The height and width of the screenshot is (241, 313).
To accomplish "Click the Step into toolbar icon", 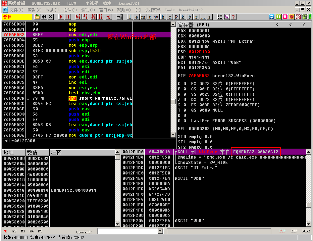I will [78, 17].
